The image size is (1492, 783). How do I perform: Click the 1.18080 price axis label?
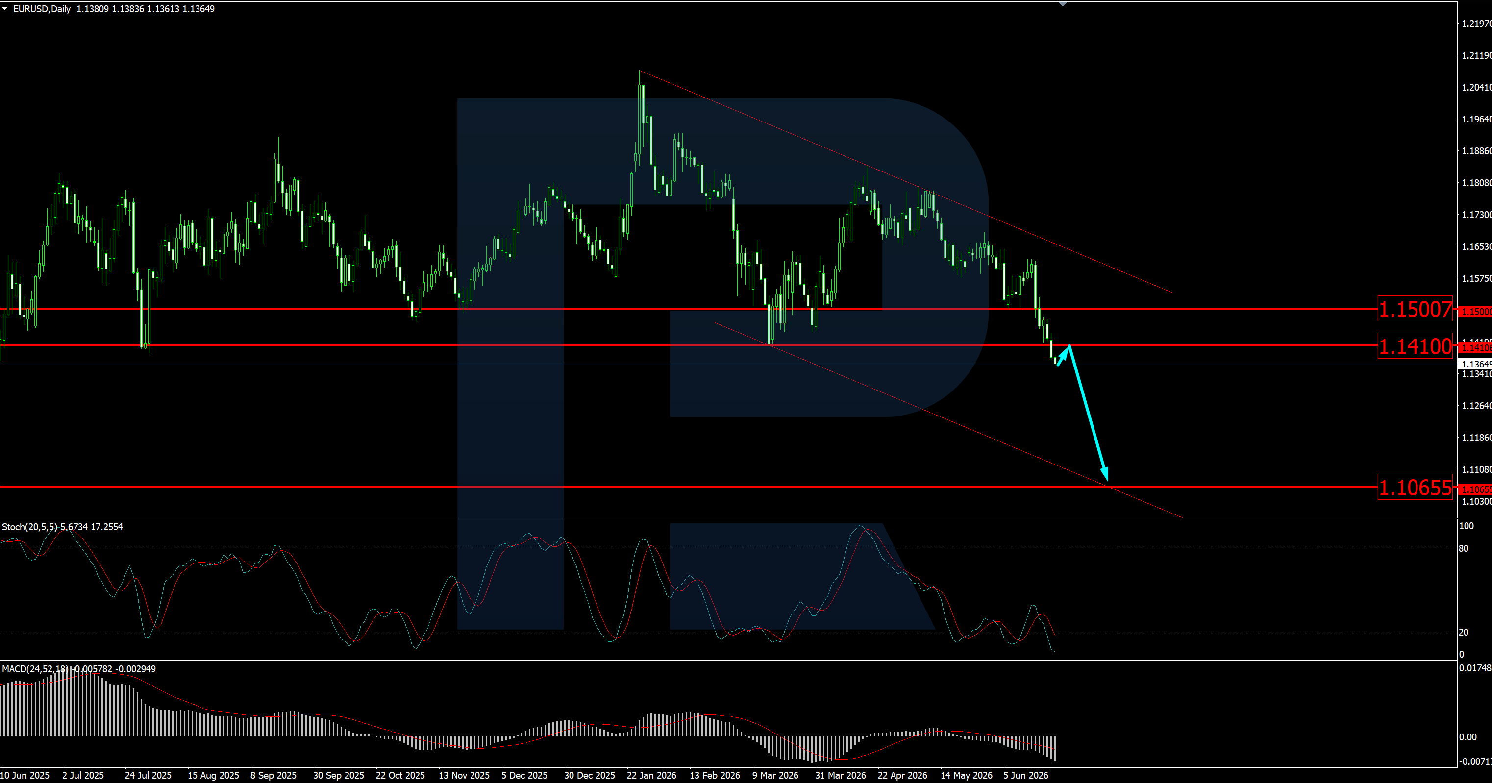click(1476, 183)
